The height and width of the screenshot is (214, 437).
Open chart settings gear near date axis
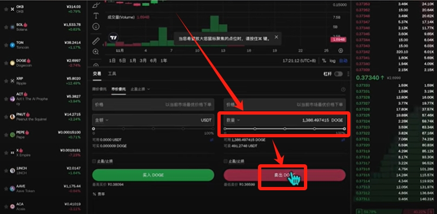click(x=341, y=51)
